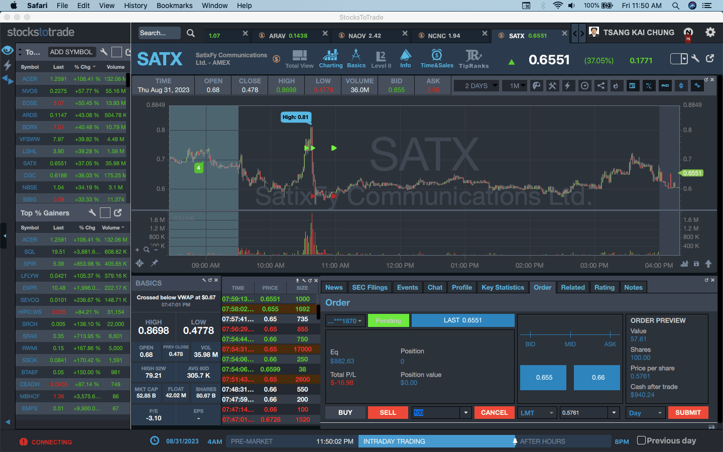Click the BUY button
723x452 pixels.
coord(345,413)
